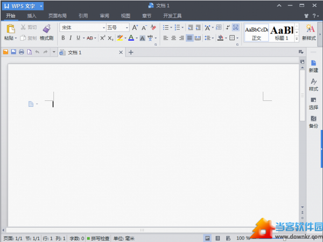Image resolution: width=323 pixels, height=242 pixels.
Task: Click the Cut scissors icon
Action: pos(23,27)
